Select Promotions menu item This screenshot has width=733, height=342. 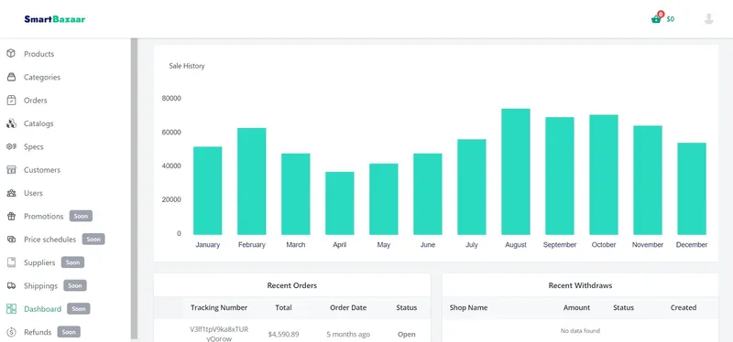pyautogui.click(x=43, y=216)
